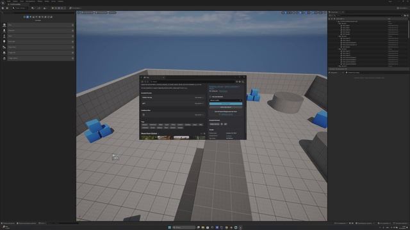The width and height of the screenshot is (410, 230).
Task: Open the File menu
Action: [x=9, y=1]
